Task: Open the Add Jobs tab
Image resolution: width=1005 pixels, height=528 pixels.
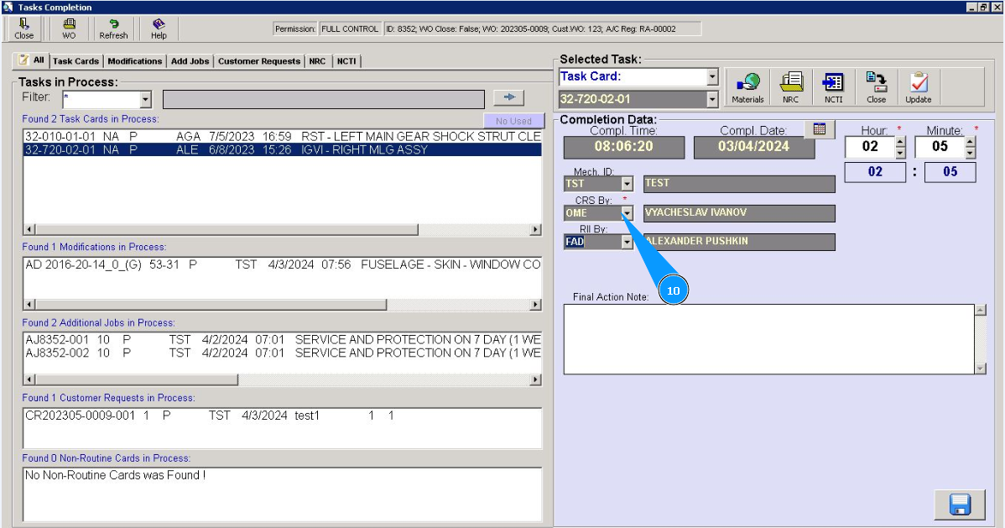Action: tap(190, 61)
